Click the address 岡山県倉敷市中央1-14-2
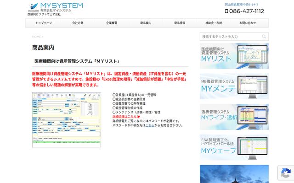294x183 pixels. [241, 4]
